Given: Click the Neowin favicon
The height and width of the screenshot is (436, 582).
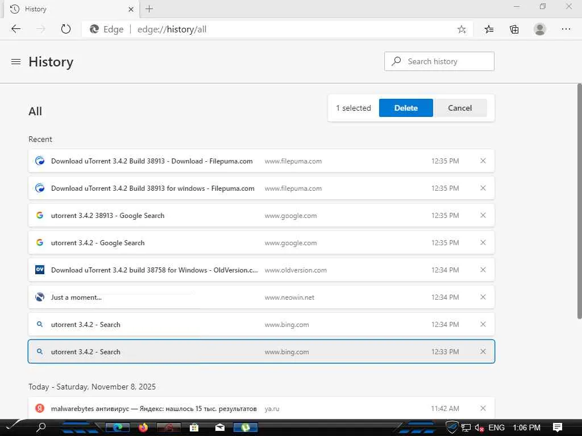Looking at the screenshot, I should [40, 297].
